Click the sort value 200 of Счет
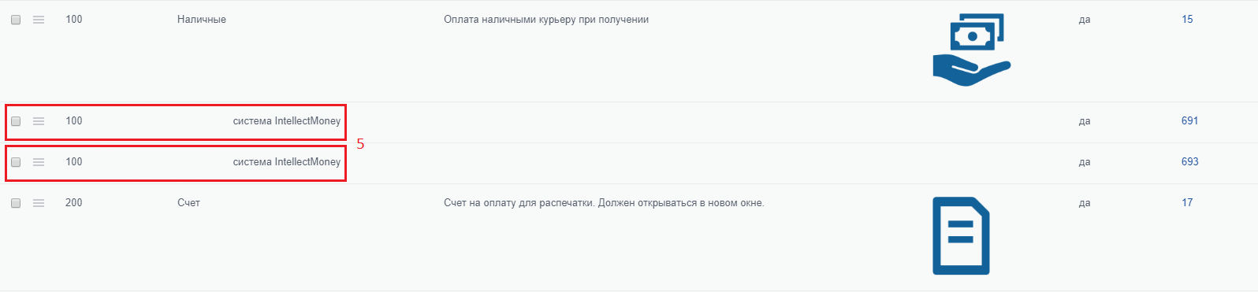The image size is (1258, 292). point(74,203)
